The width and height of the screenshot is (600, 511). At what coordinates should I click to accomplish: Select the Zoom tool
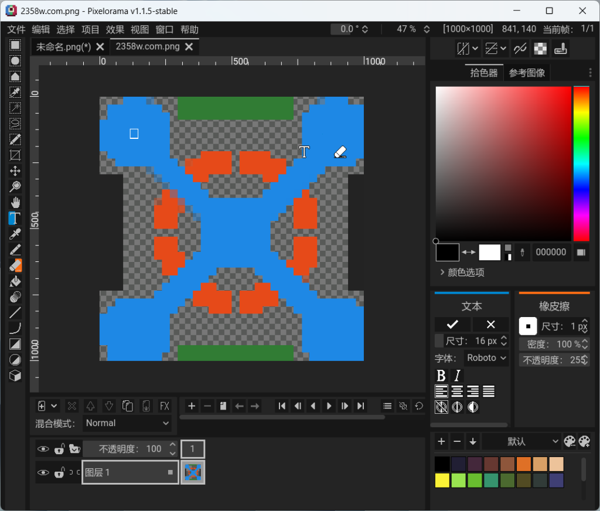tap(15, 186)
